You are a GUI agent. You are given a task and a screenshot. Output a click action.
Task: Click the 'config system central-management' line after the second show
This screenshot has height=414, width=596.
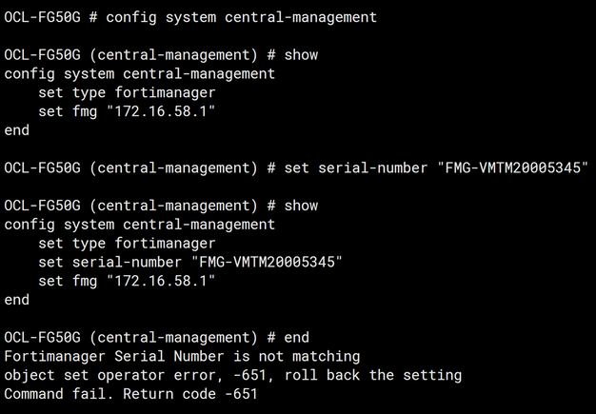point(139,225)
